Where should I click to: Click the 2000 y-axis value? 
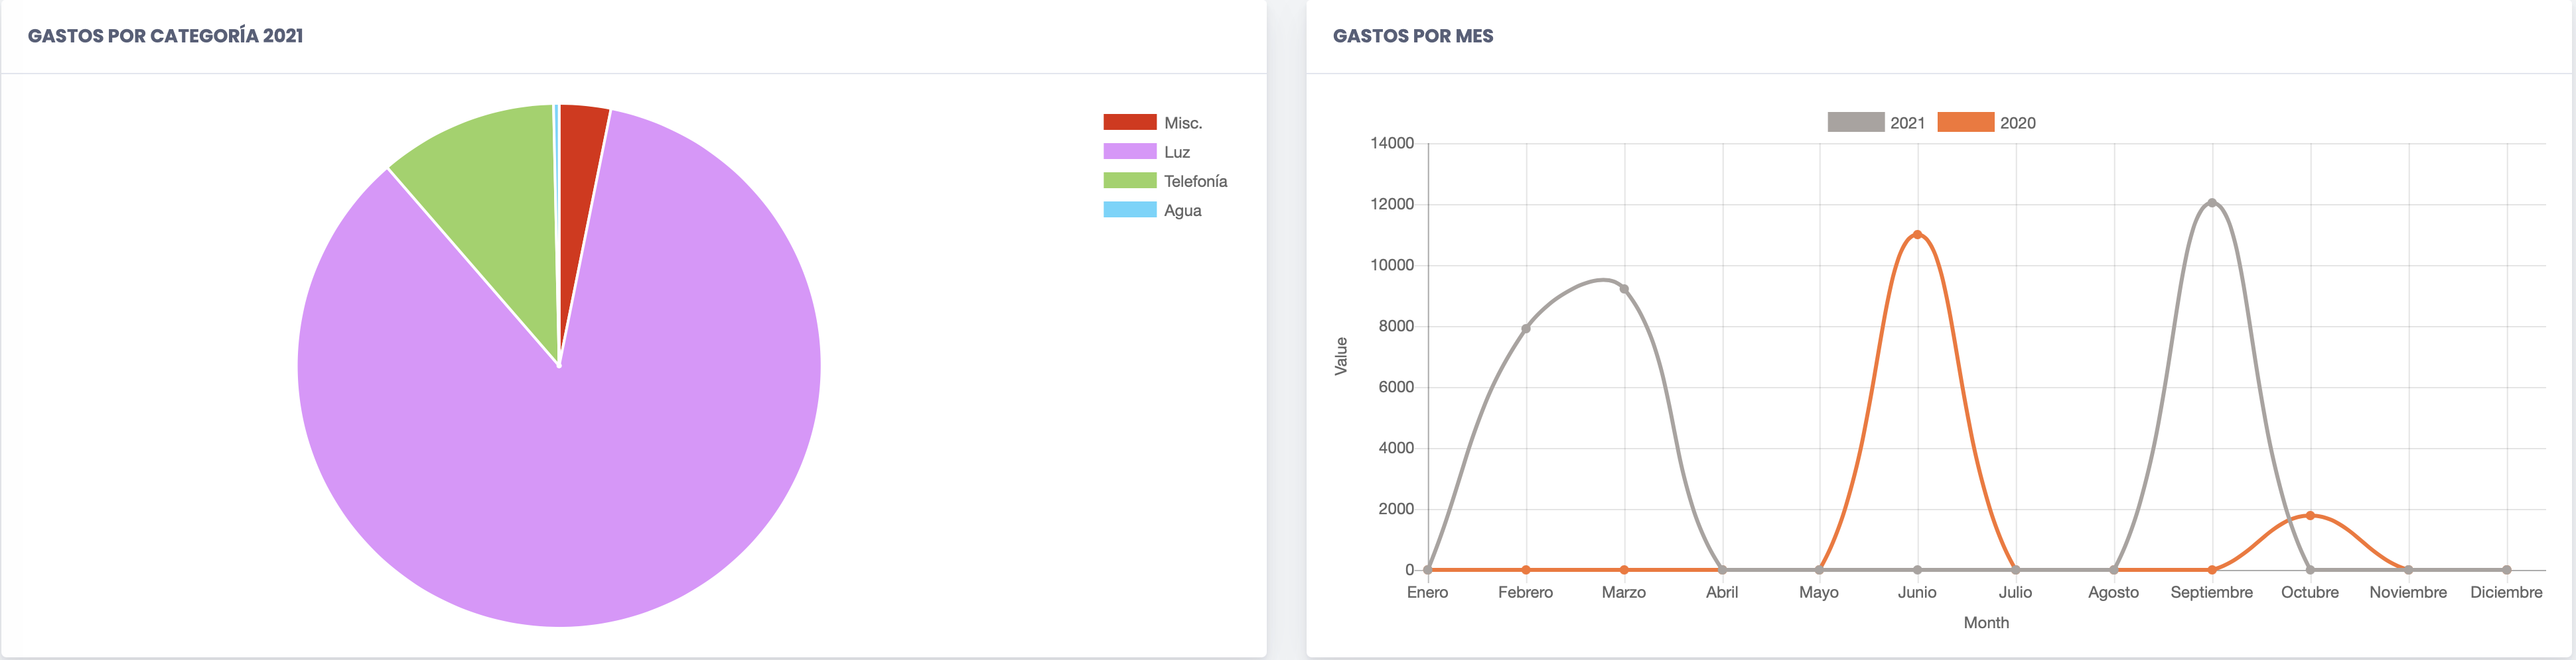click(1396, 508)
